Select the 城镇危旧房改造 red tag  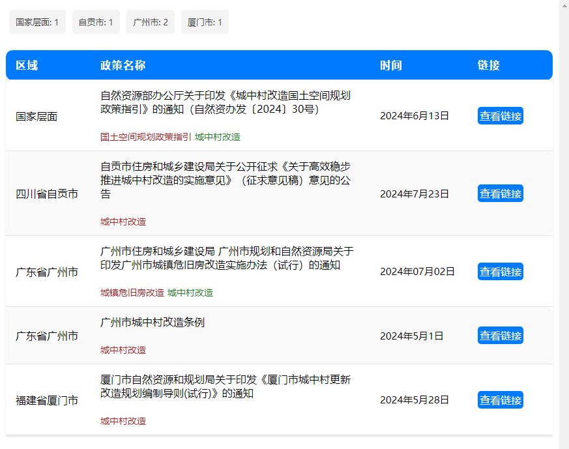132,293
